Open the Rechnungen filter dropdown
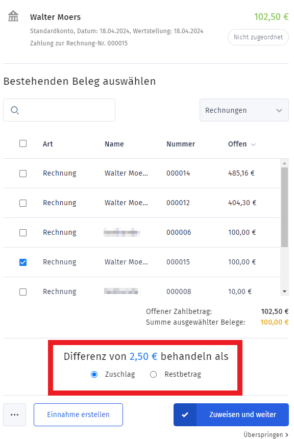 point(244,110)
